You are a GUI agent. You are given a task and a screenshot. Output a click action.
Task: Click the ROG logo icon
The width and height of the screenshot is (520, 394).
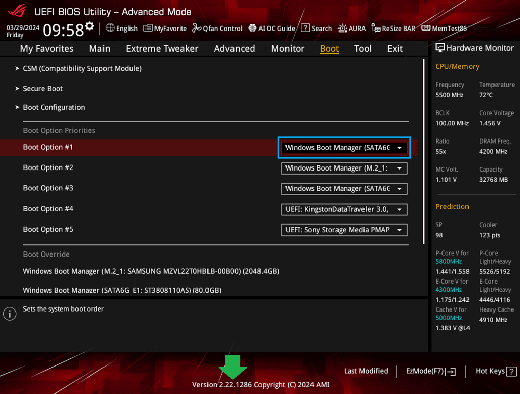point(17,11)
